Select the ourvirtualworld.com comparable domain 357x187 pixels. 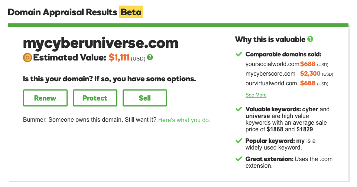coord(271,83)
